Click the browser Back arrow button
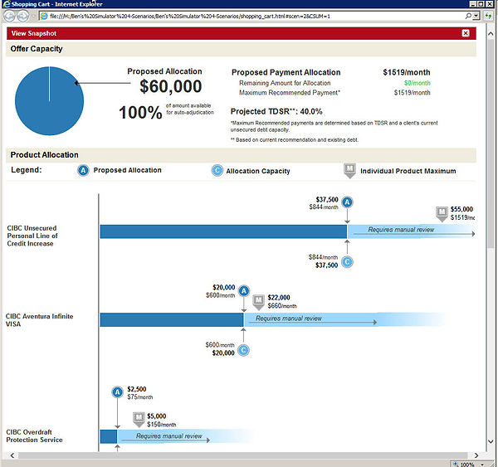Image resolution: width=498 pixels, height=467 pixels. 9,16
